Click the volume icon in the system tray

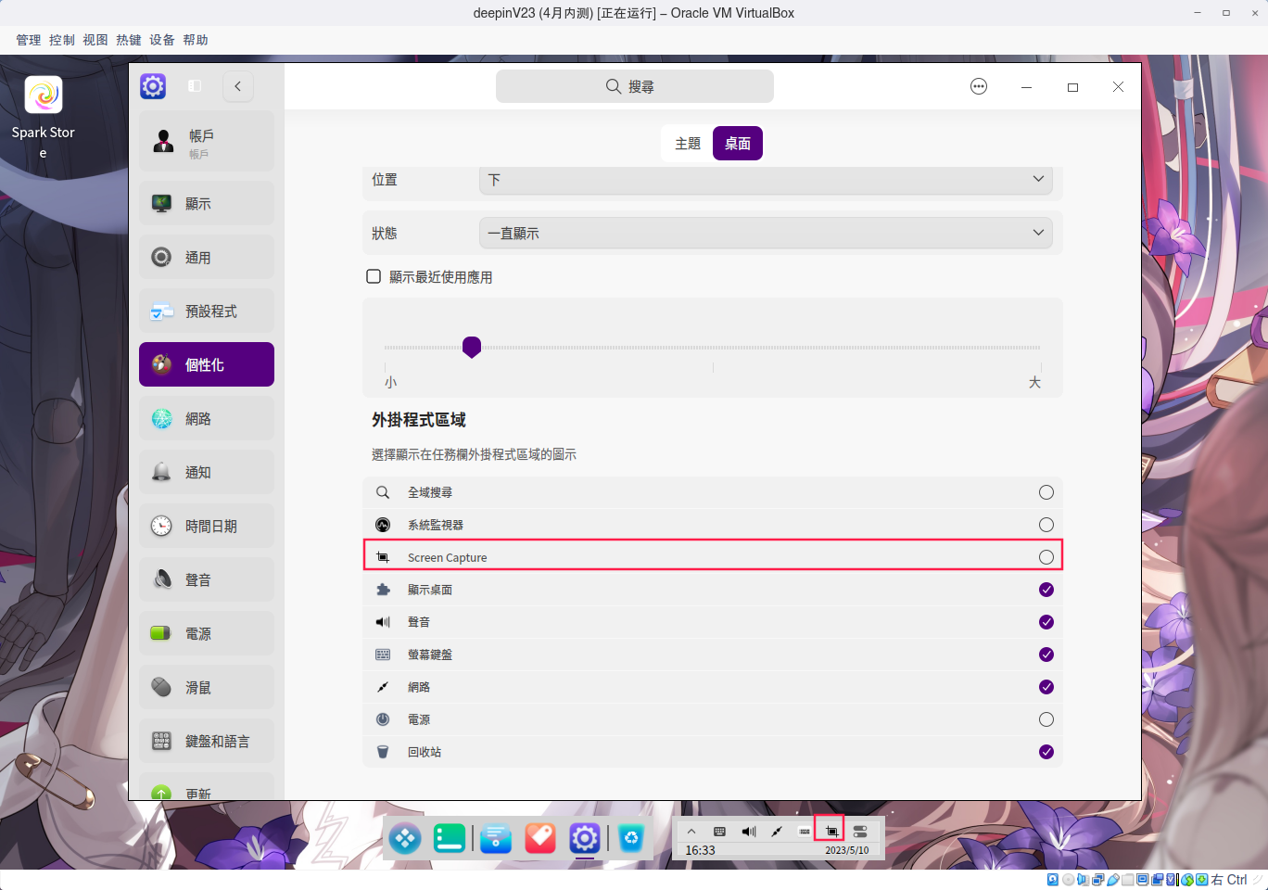point(749,831)
